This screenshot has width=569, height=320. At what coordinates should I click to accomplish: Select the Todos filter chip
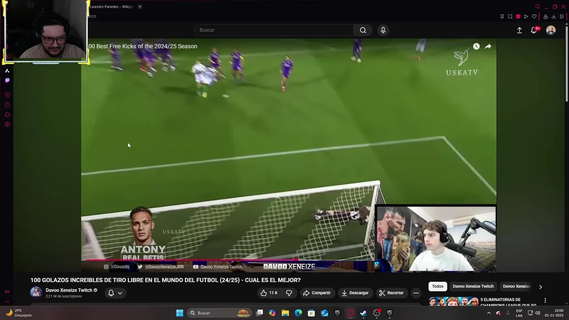coord(438,287)
